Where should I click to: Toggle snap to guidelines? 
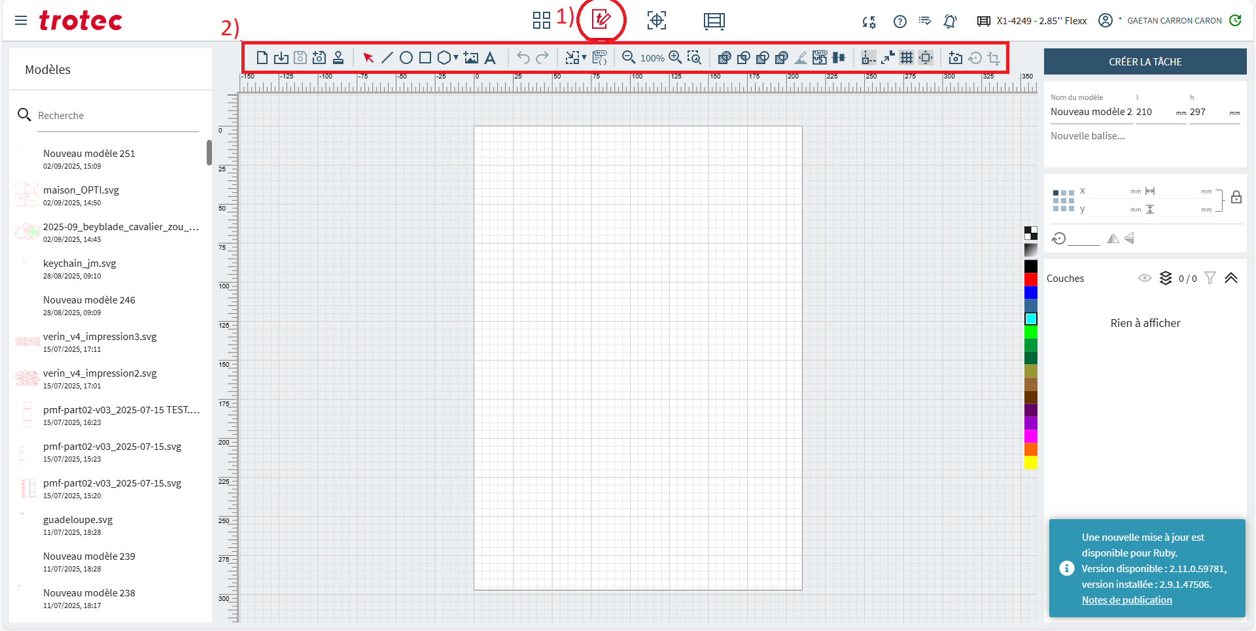[x=869, y=58]
